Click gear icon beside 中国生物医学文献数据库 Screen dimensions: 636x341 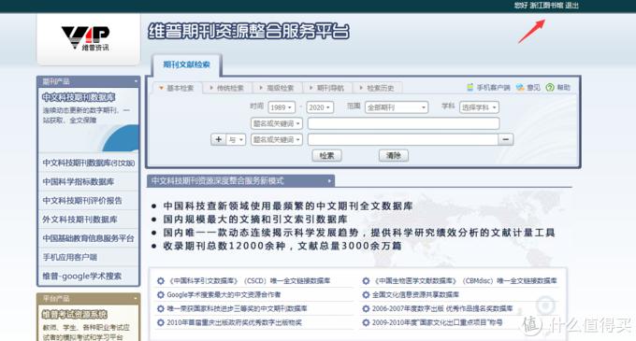pos(366,280)
